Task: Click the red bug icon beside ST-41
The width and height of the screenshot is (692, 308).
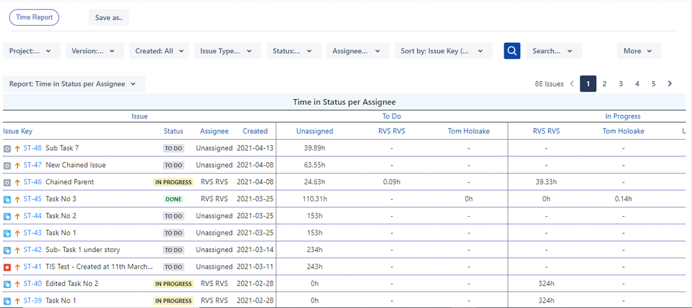Action: [x=7, y=267]
